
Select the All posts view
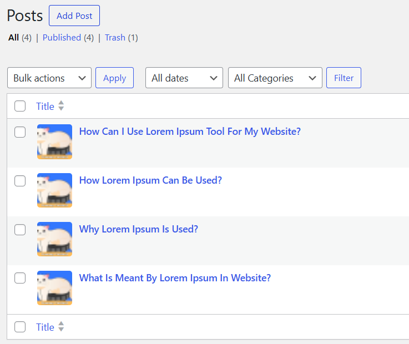[x=13, y=38]
